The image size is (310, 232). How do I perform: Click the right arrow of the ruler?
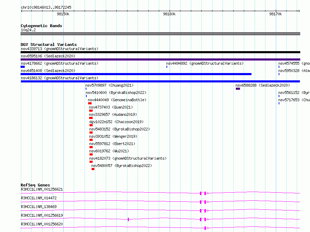299,11
